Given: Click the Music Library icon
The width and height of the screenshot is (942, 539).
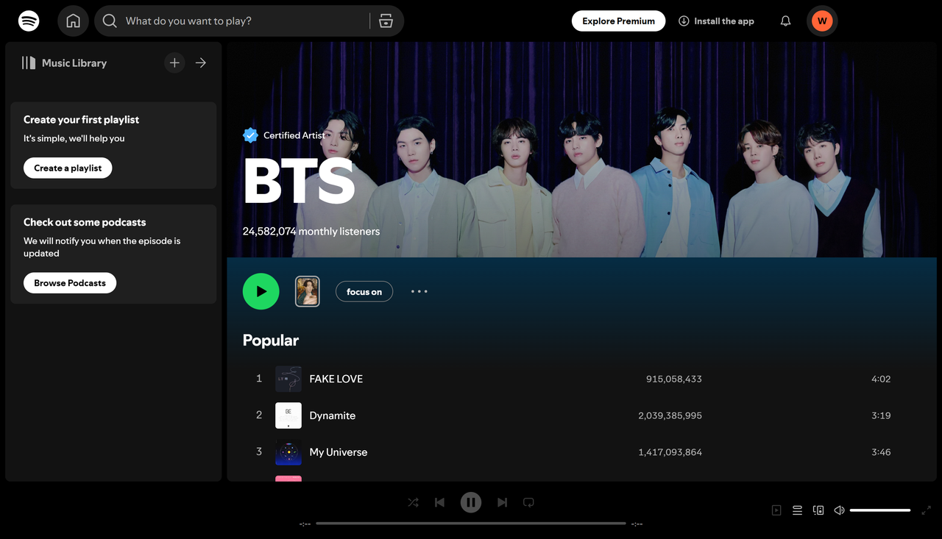Looking at the screenshot, I should pos(29,63).
